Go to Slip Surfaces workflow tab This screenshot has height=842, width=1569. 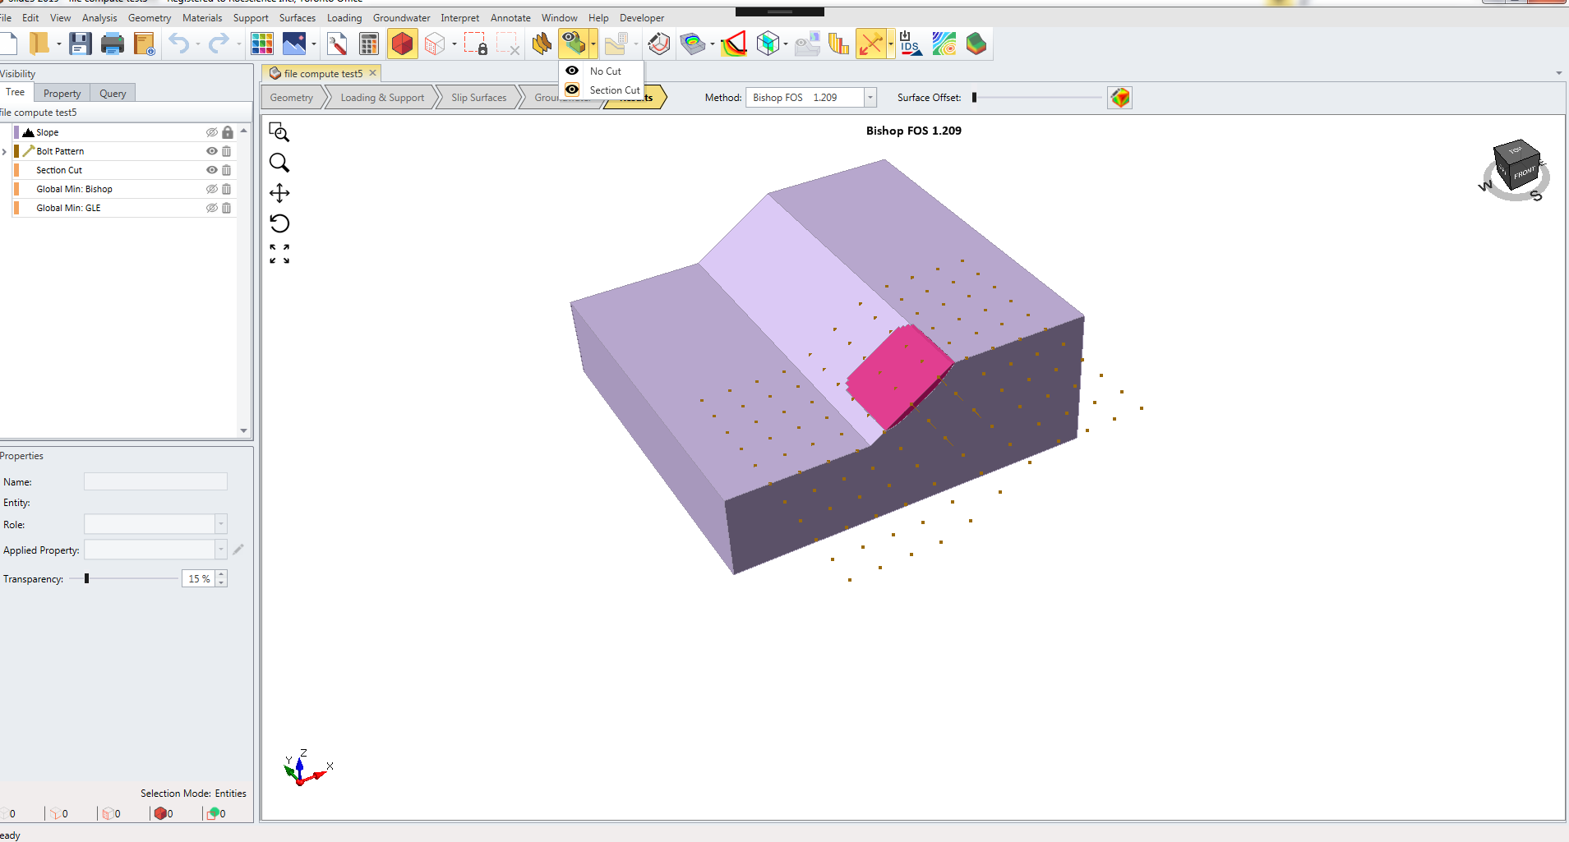[478, 98]
